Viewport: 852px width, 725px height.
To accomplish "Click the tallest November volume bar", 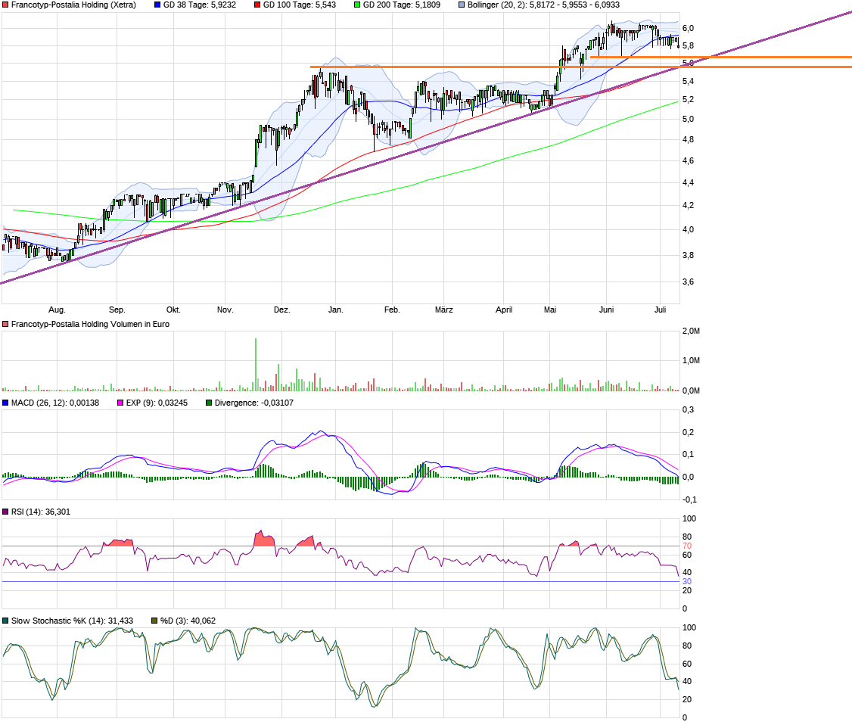I will 256,364.
